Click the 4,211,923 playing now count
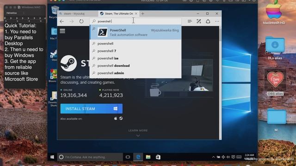Image resolution: width=296 pixels, height=166 pixels. 111,95
